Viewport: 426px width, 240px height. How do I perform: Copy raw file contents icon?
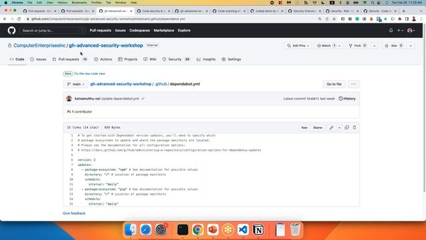(347, 127)
